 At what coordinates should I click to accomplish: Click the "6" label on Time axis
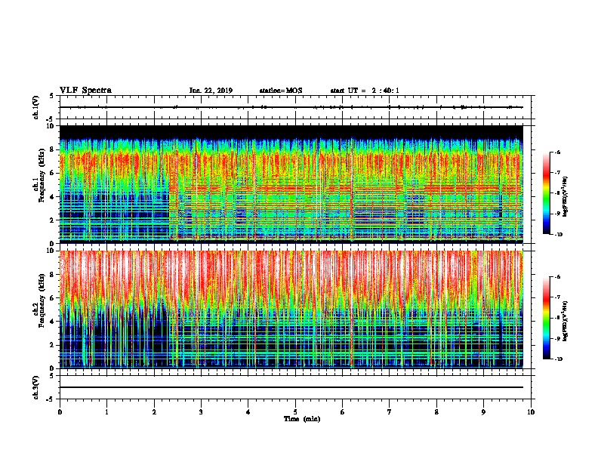[343, 412]
